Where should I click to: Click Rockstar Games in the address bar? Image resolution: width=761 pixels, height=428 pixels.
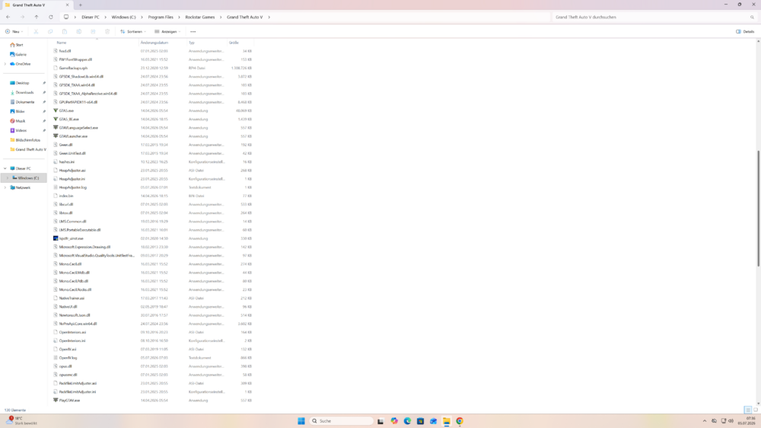tap(200, 17)
